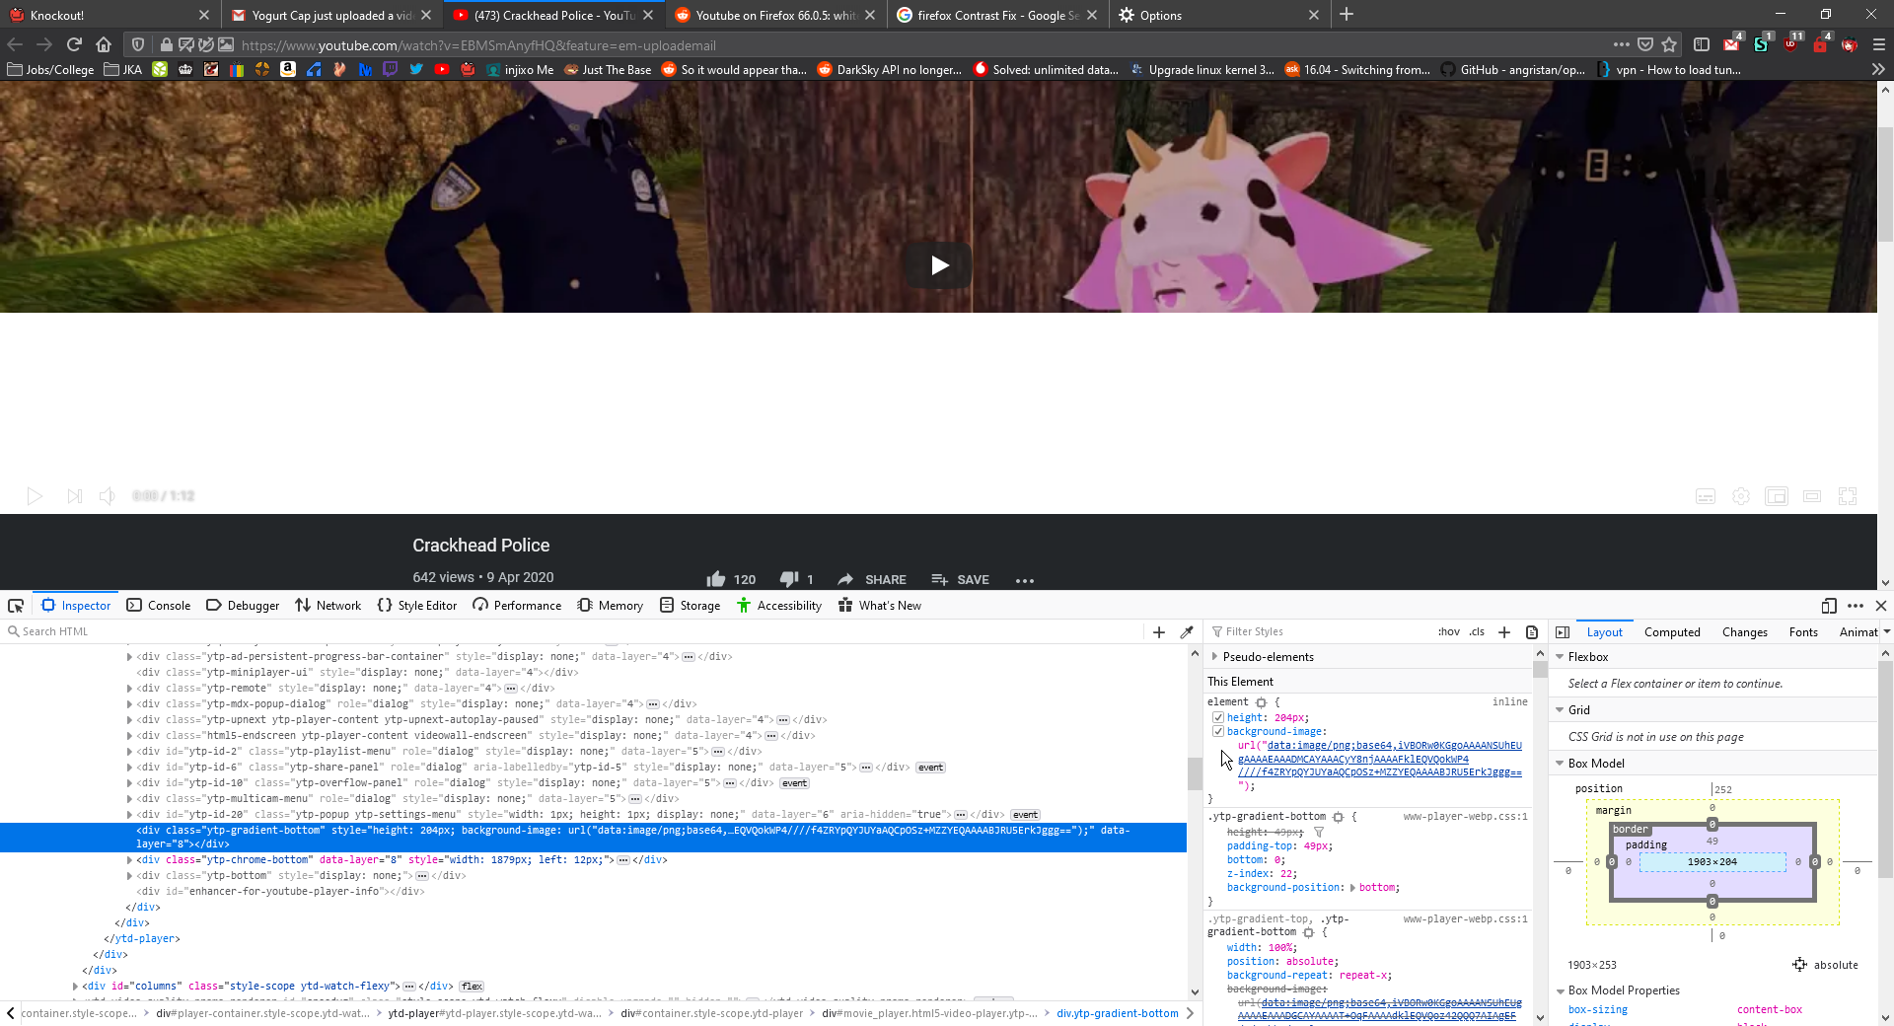
Task: Toggle :hov pseudo-class panel
Action: [x=1448, y=631]
